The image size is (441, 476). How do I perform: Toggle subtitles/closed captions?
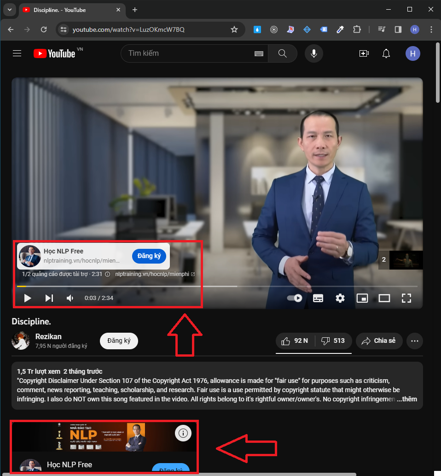[318, 298]
